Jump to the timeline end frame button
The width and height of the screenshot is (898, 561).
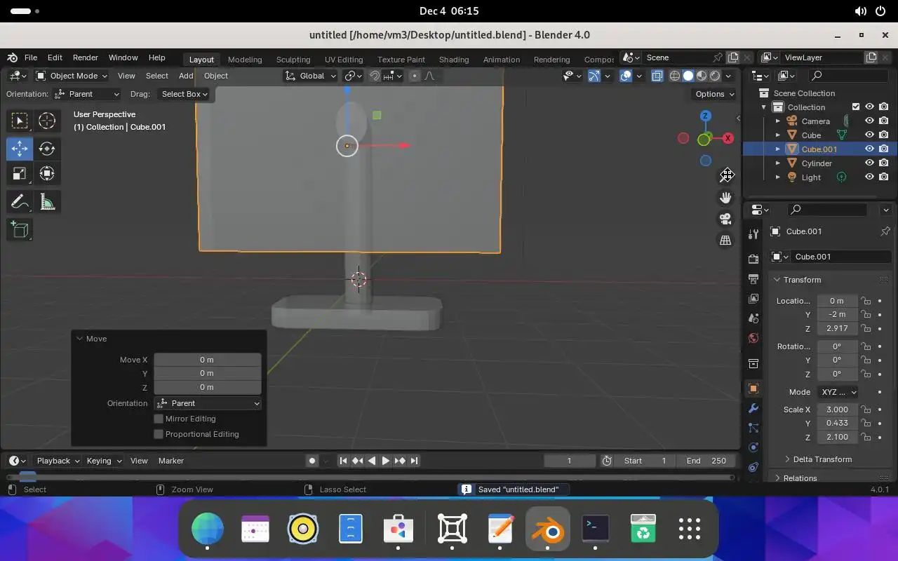(x=415, y=461)
